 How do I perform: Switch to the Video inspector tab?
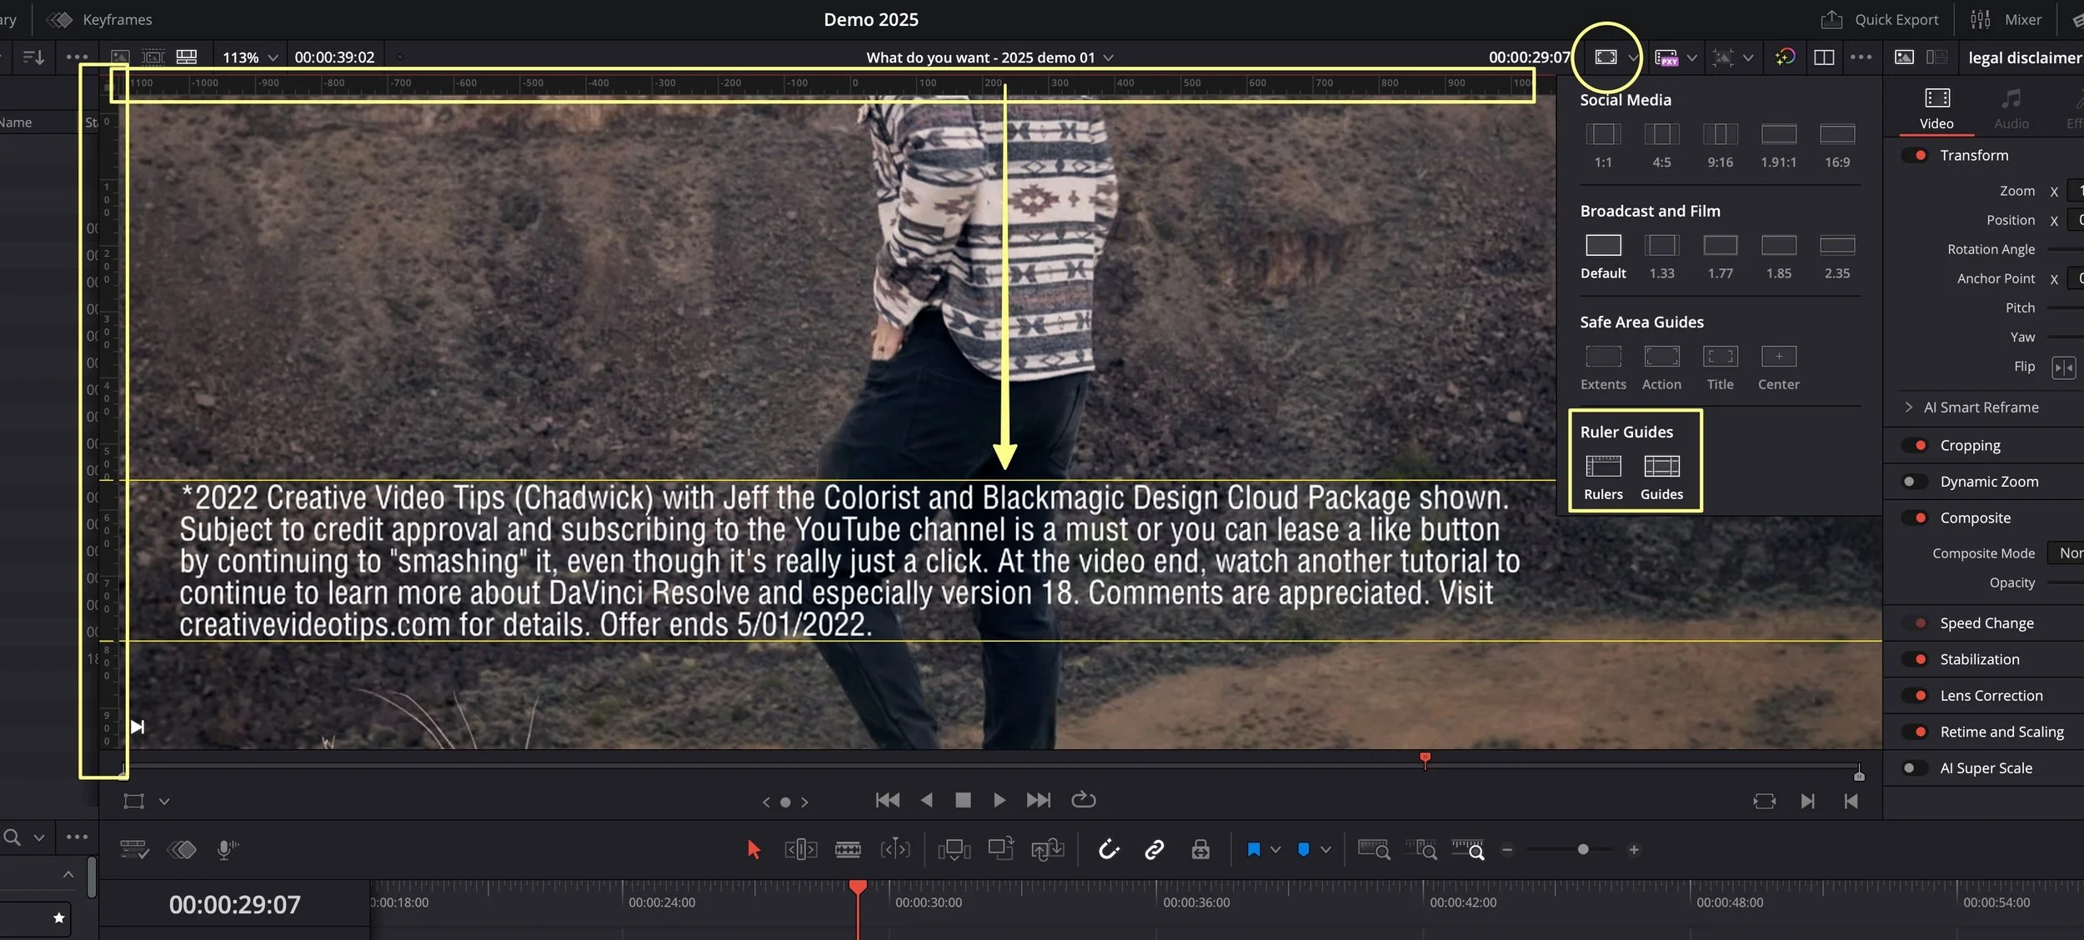(x=1936, y=108)
